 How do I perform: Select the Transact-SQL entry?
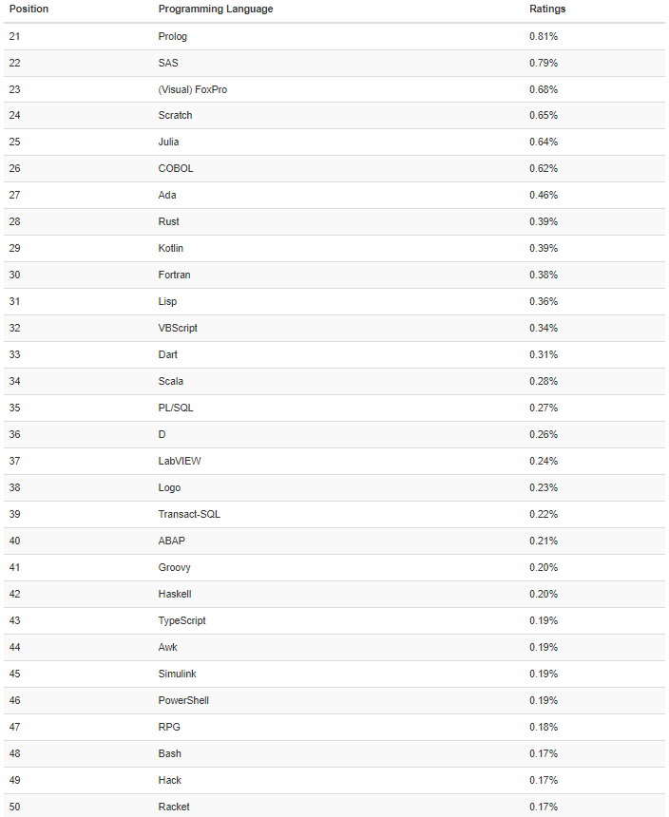pyautogui.click(x=189, y=514)
